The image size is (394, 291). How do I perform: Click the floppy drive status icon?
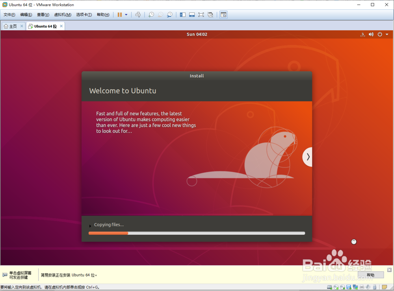(x=349, y=287)
